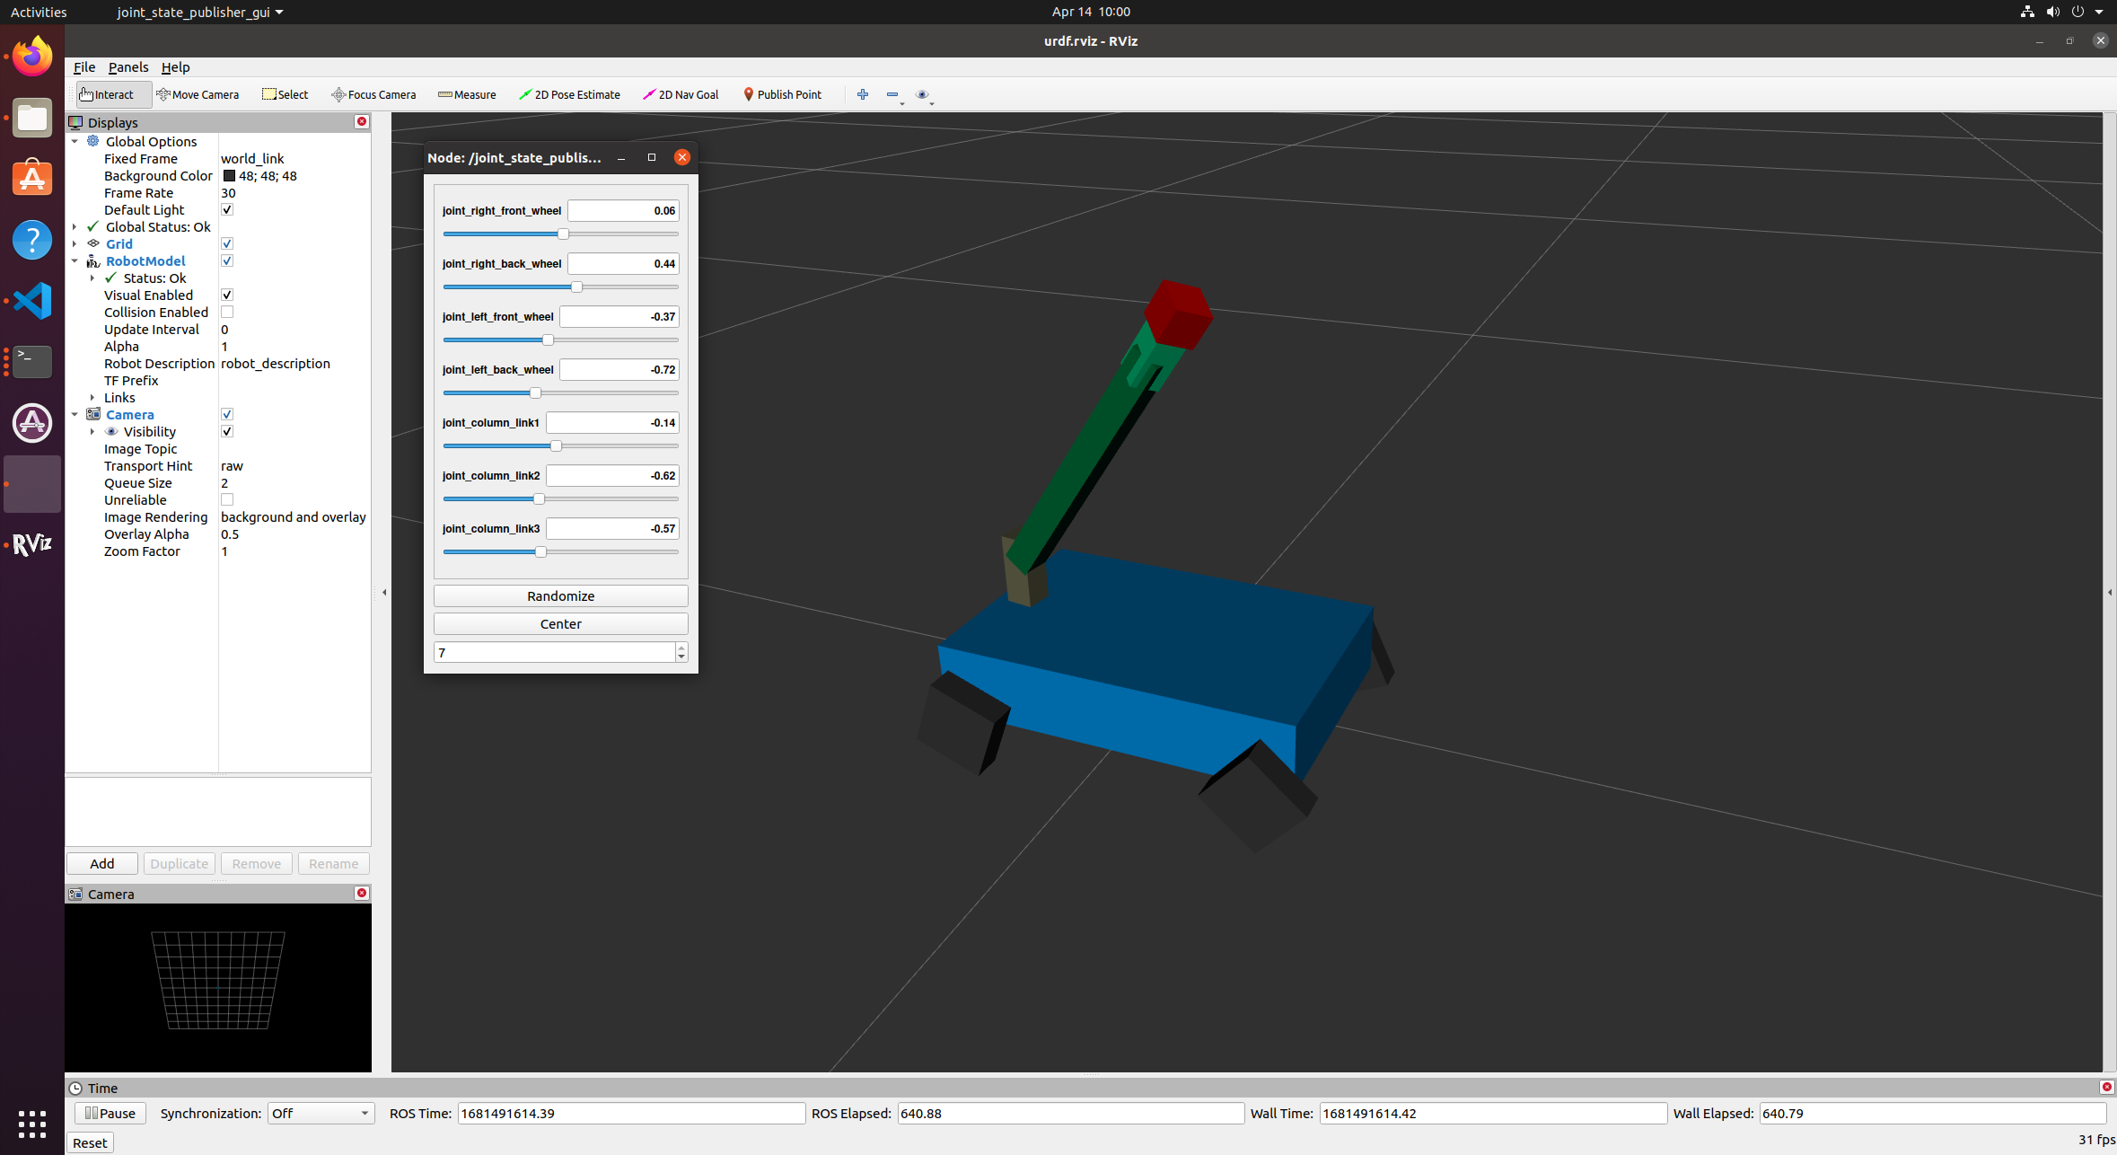Click the Randomize button
Screen dimensions: 2117x1155
[560, 595]
